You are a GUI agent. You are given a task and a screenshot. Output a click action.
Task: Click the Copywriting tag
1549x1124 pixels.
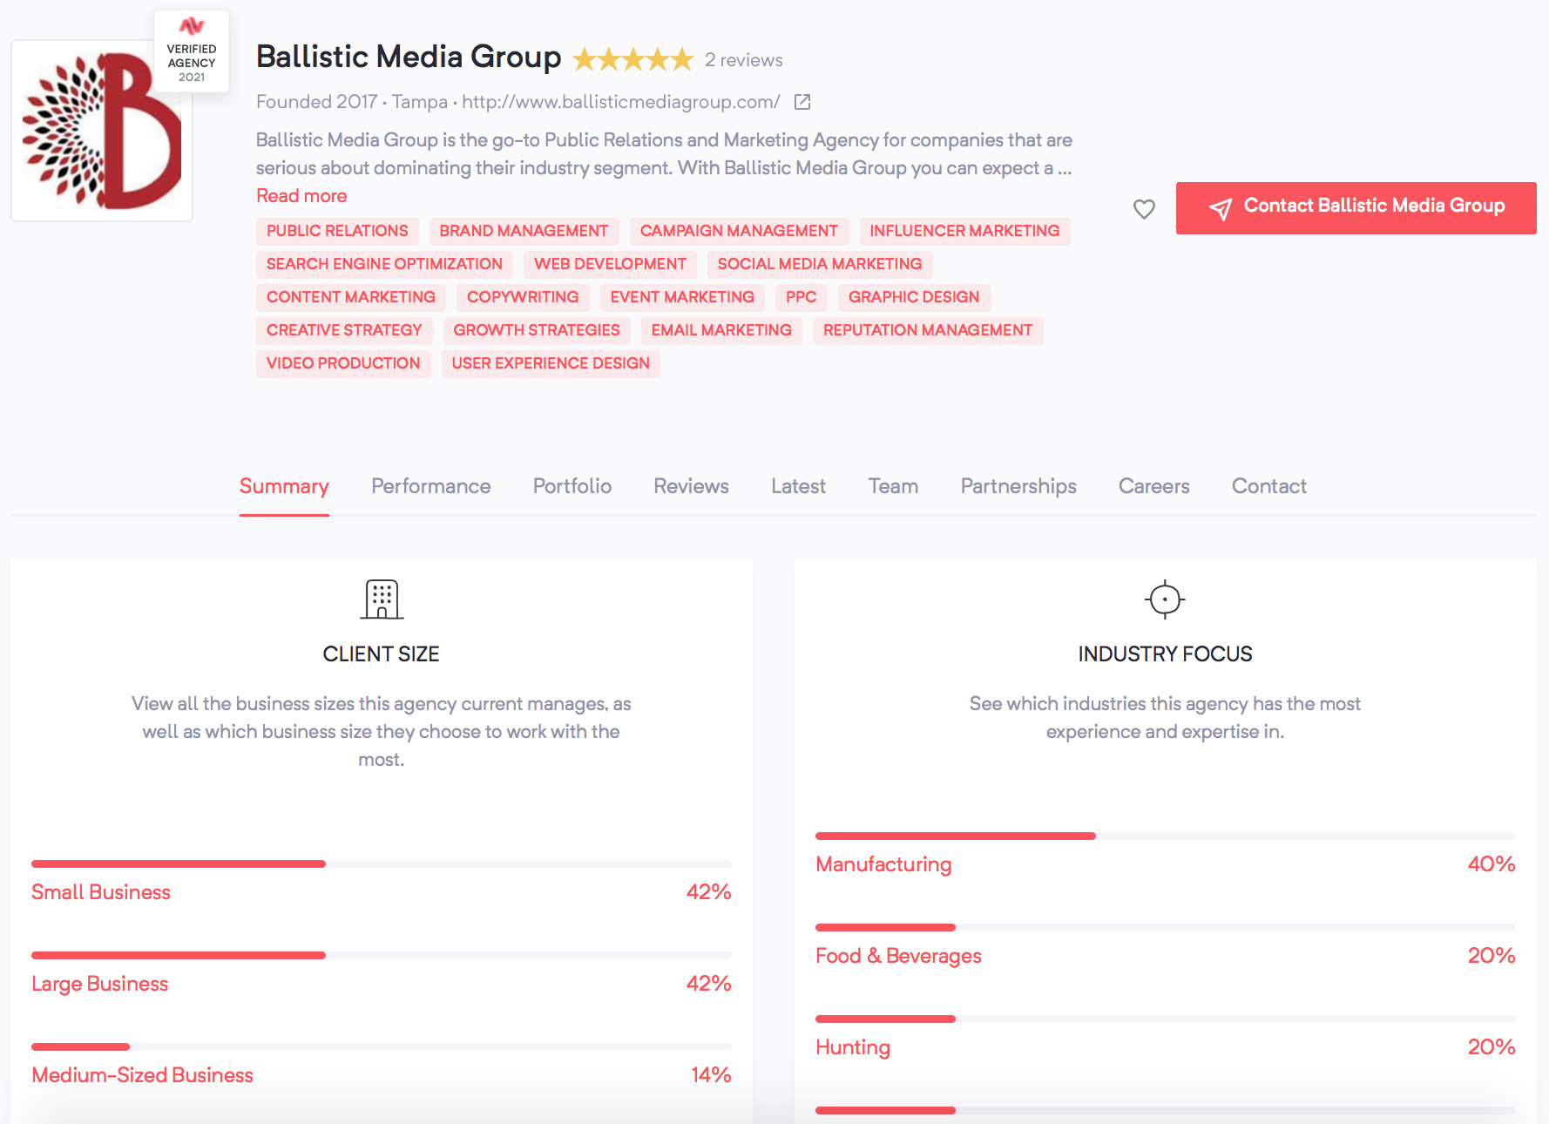[523, 297]
